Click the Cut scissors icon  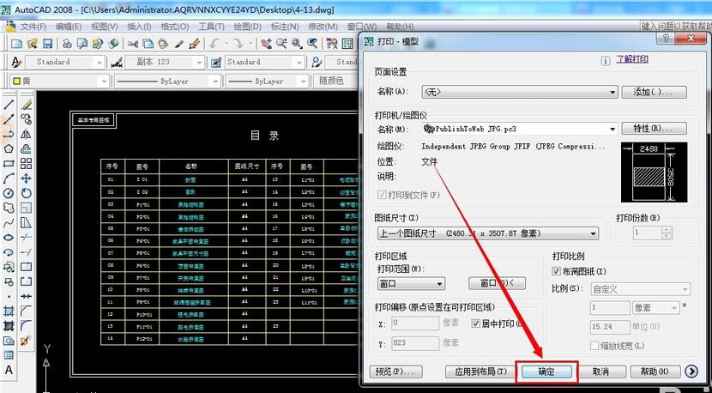[133, 44]
